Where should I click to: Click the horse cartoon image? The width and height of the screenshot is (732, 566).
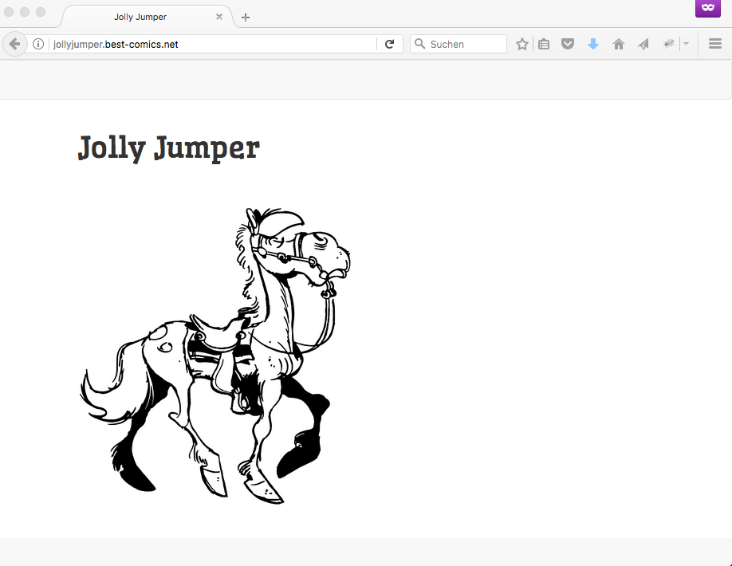pyautogui.click(x=214, y=356)
